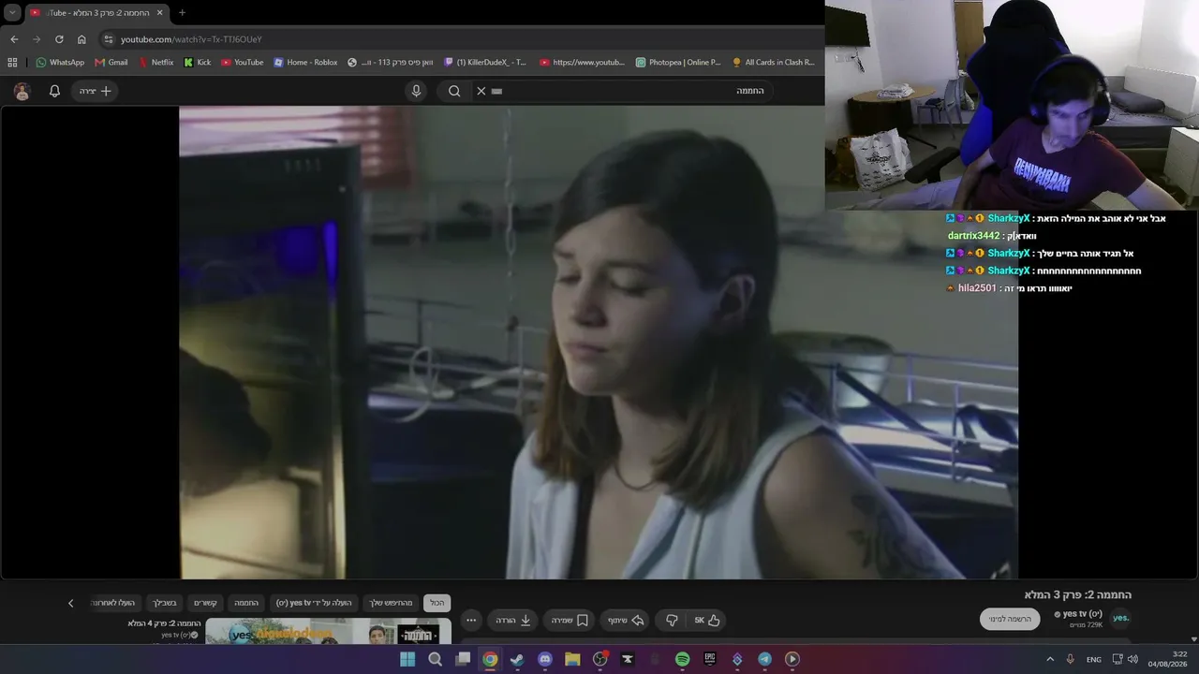Reload the current page
Viewport: 1199px width, 674px height.
click(59, 39)
